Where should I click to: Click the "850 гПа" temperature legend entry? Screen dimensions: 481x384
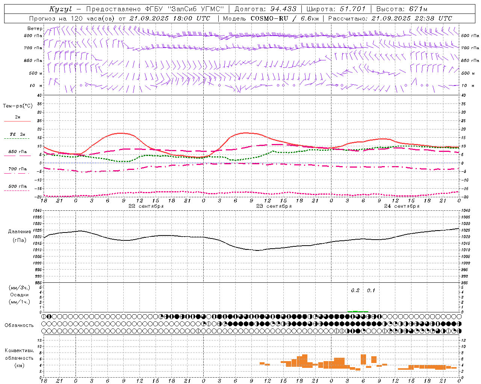tap(18, 152)
